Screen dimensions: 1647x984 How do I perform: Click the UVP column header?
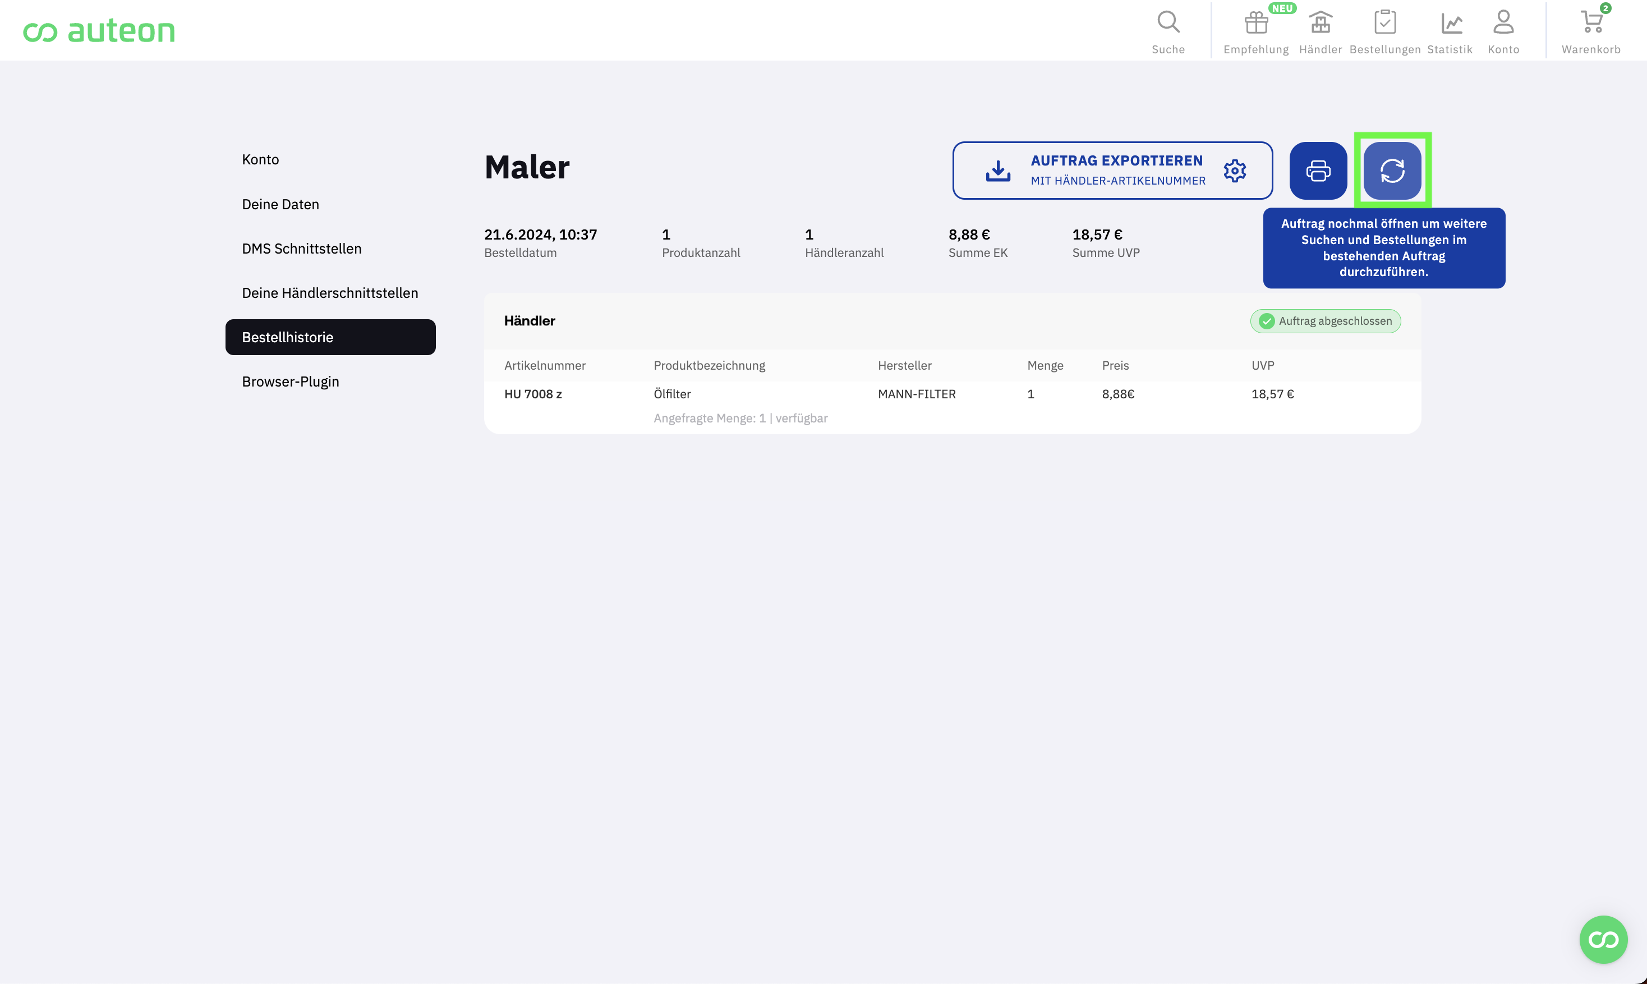(1263, 365)
